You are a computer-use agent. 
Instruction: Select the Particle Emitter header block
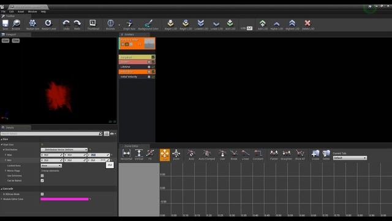[x=137, y=44]
